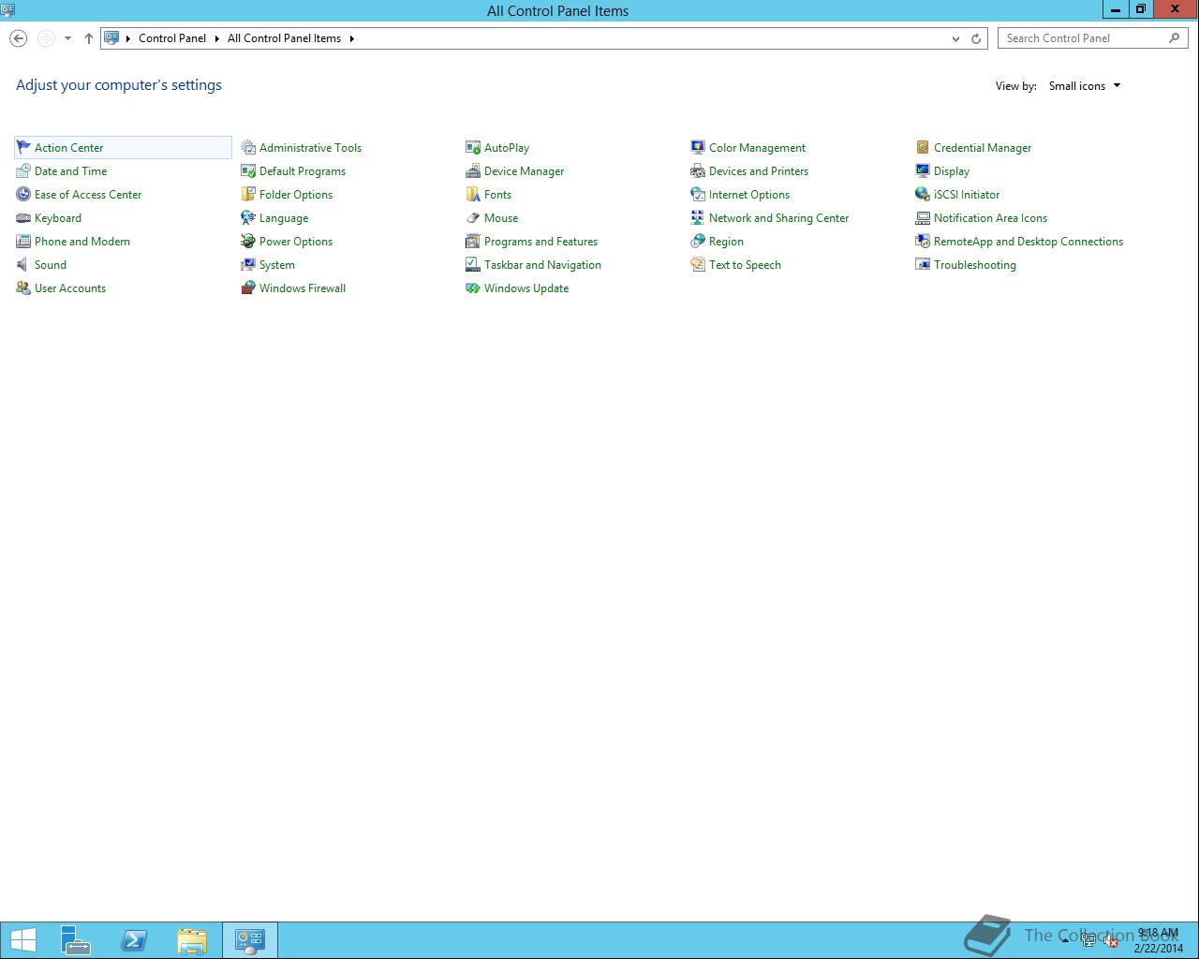Expand the address bar history dropdown
This screenshot has height=959, width=1199.
tap(955, 38)
